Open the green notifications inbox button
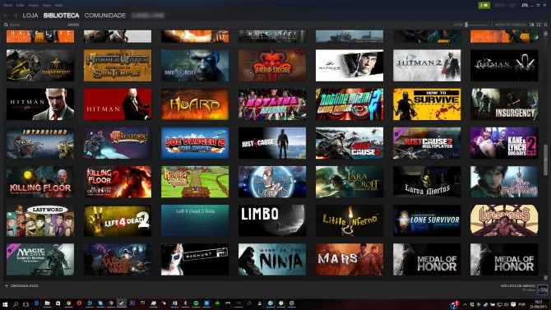The image size is (551, 310). [484, 5]
